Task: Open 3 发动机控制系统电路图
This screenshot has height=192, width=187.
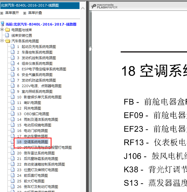Action: click(37, 58)
